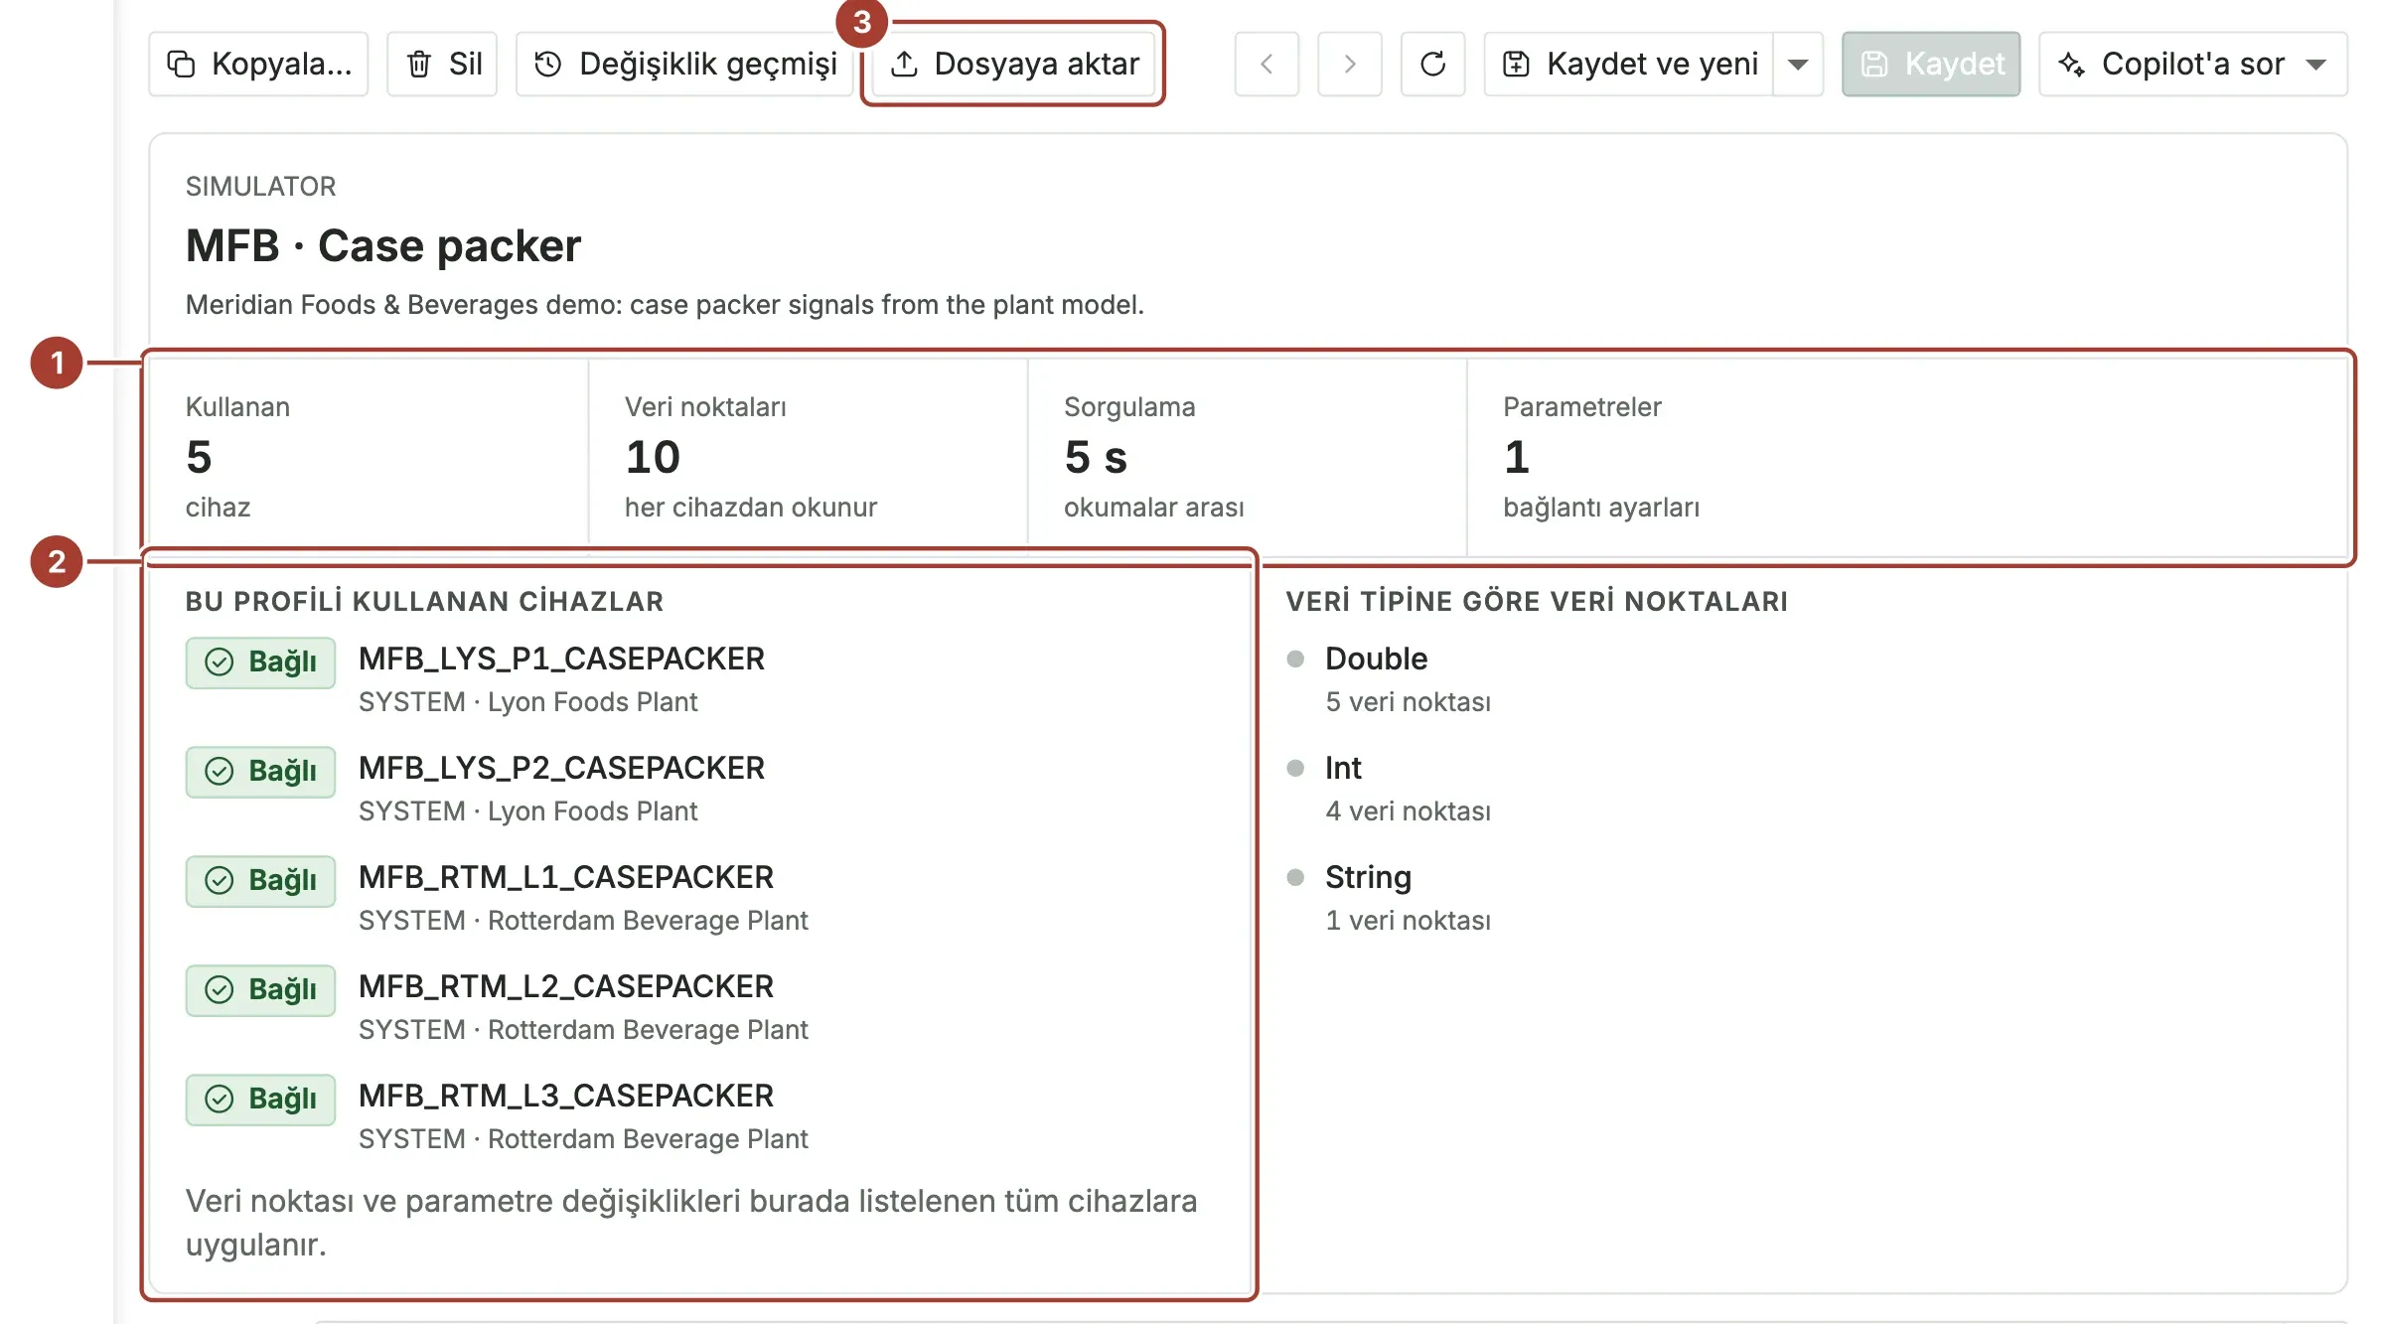Click 'Bu profili kullanan cihazlar' heading
This screenshot has width=2384, height=1324.
[424, 601]
